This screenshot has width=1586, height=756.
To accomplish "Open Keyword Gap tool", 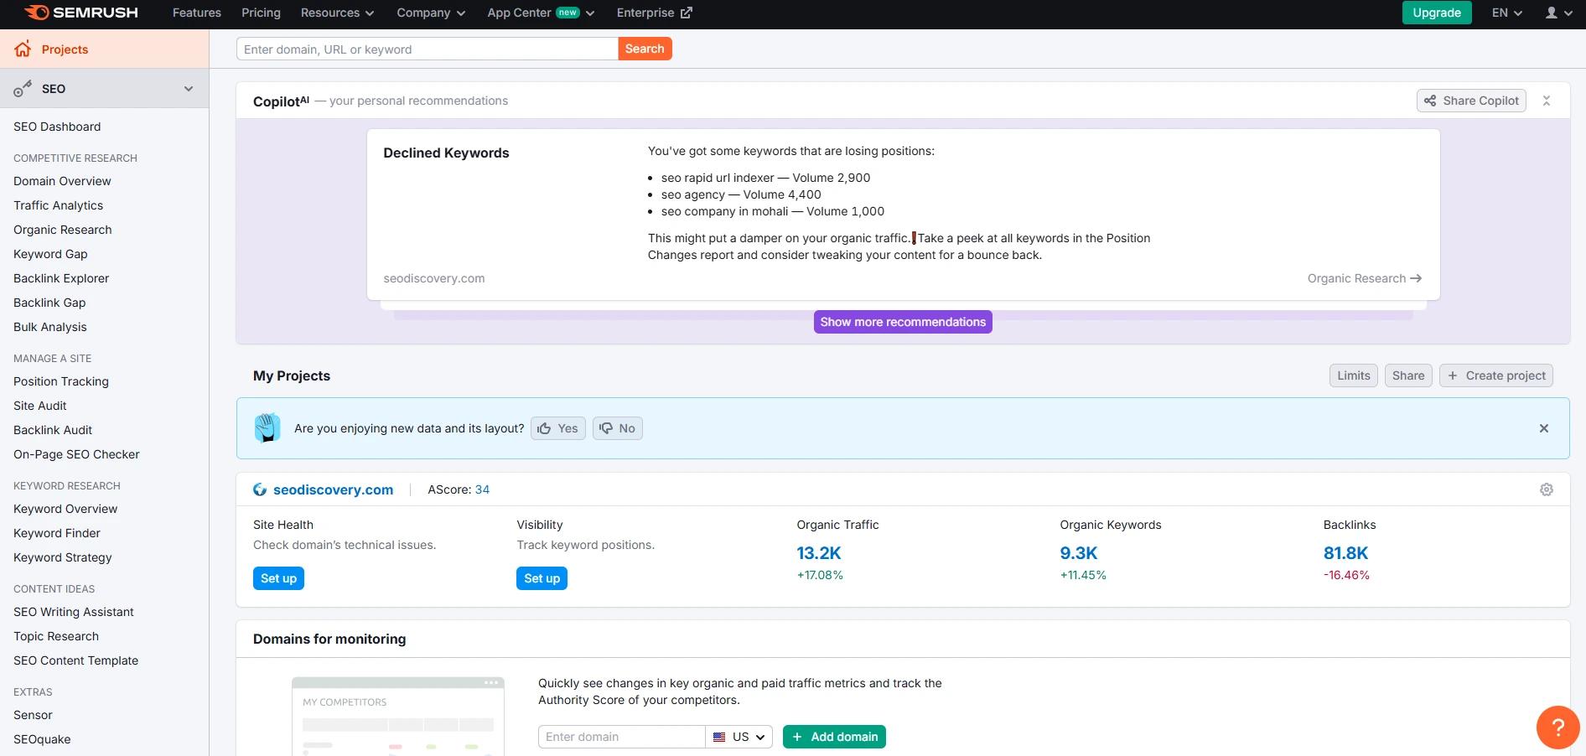I will tap(50, 254).
